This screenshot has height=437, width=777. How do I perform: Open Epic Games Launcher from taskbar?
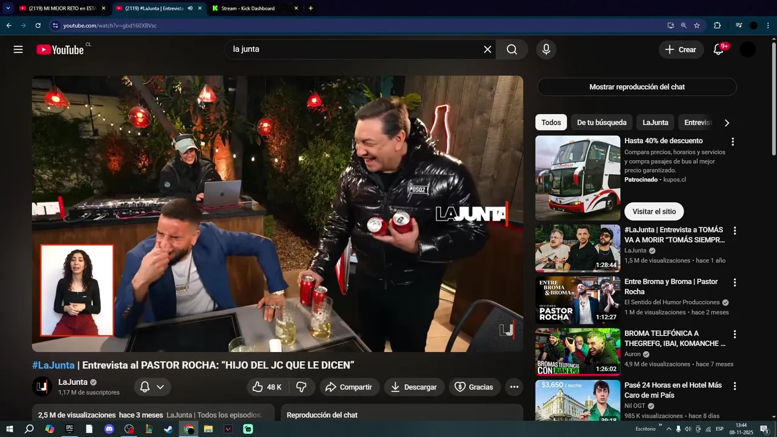pos(69,429)
